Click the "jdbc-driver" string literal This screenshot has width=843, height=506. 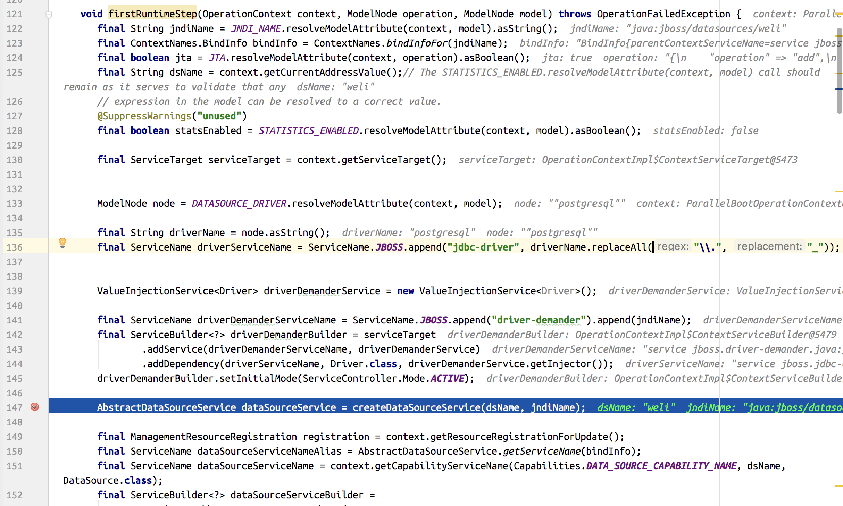[483, 247]
